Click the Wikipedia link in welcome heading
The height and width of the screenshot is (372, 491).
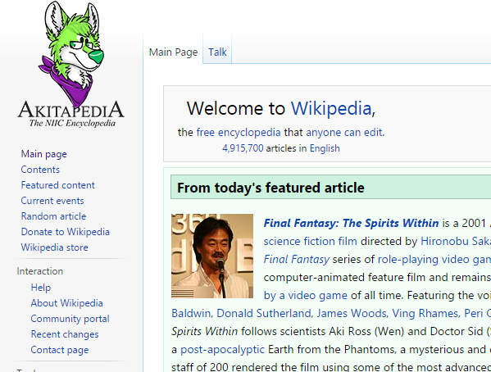click(x=331, y=108)
